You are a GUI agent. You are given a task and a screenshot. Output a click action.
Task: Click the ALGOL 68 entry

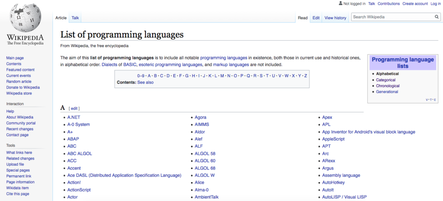(x=205, y=168)
